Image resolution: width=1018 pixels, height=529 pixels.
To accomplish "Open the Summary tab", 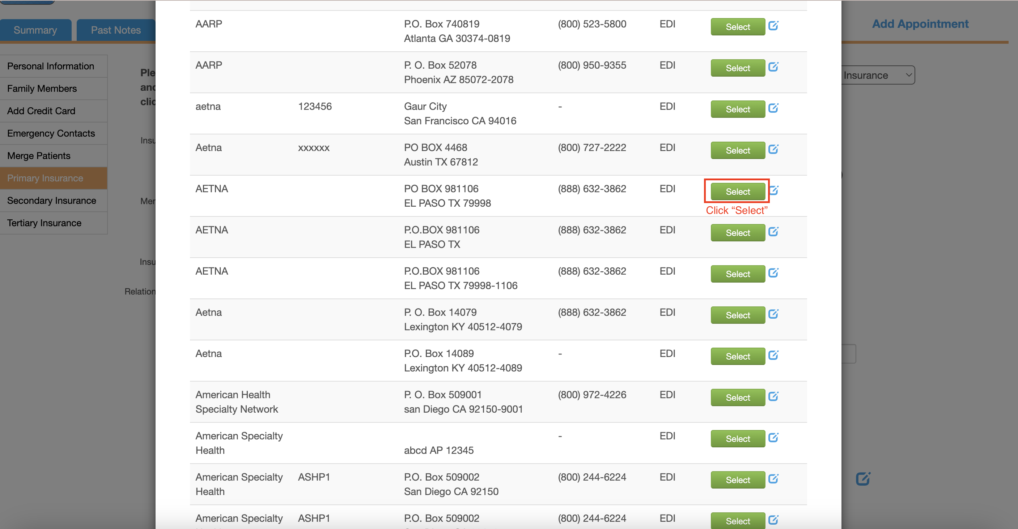I will click(35, 30).
